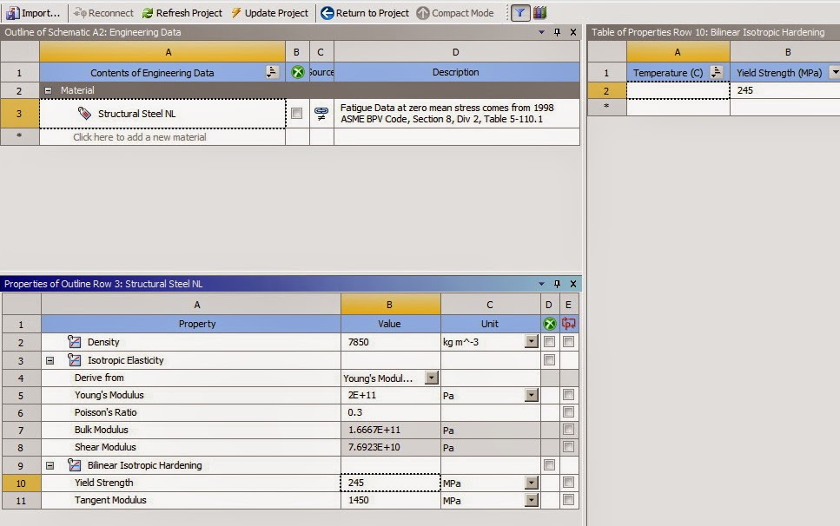Open the Young's Modulus unit dropdown

tap(532, 395)
